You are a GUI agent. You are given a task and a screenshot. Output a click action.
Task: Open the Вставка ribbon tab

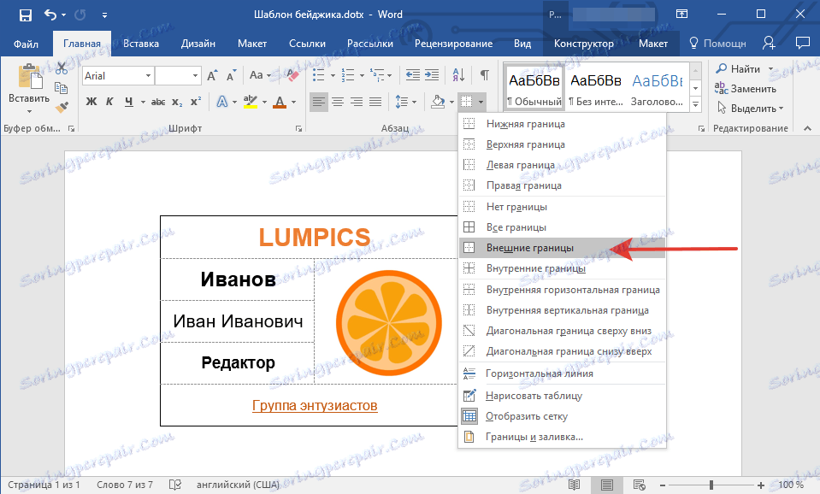tap(141, 44)
